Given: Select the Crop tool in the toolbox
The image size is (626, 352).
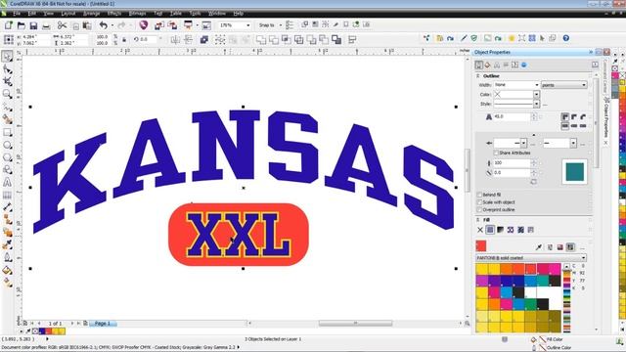Looking at the screenshot, I should 7,81.
